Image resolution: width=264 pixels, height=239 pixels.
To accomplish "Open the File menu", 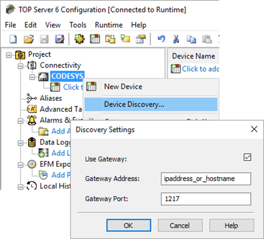I will 10,25.
